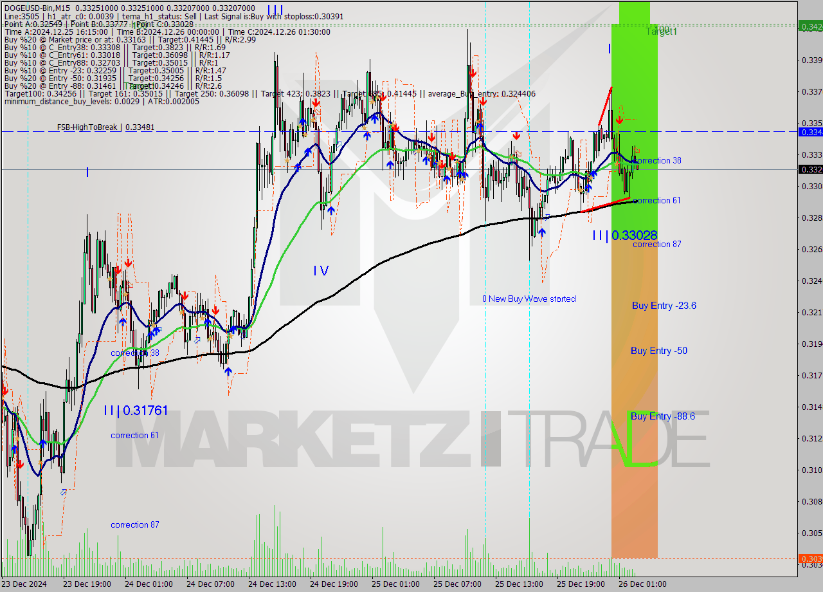Select the 0.319 price axis label
The height and width of the screenshot is (592, 823).
point(811,344)
